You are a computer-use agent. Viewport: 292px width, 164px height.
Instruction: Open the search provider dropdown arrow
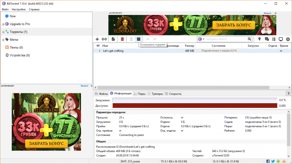click(203, 39)
